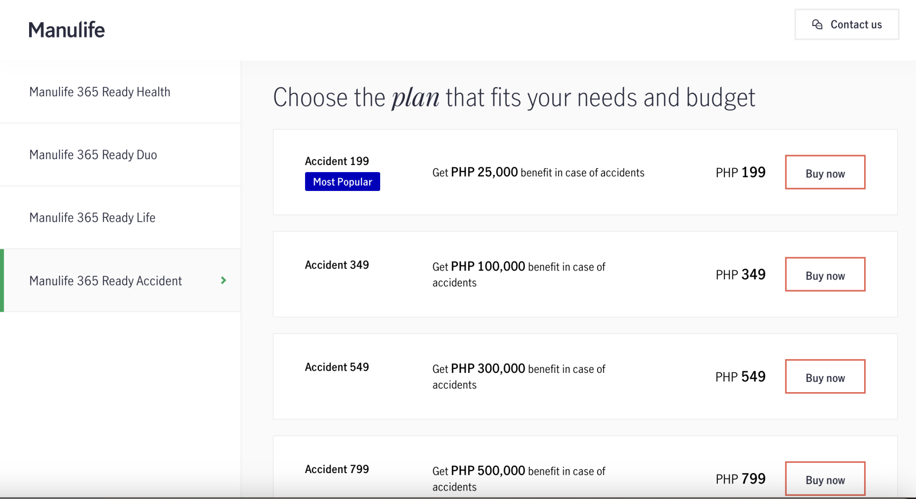
Task: Click the Manulife logo
Action: pos(66,29)
